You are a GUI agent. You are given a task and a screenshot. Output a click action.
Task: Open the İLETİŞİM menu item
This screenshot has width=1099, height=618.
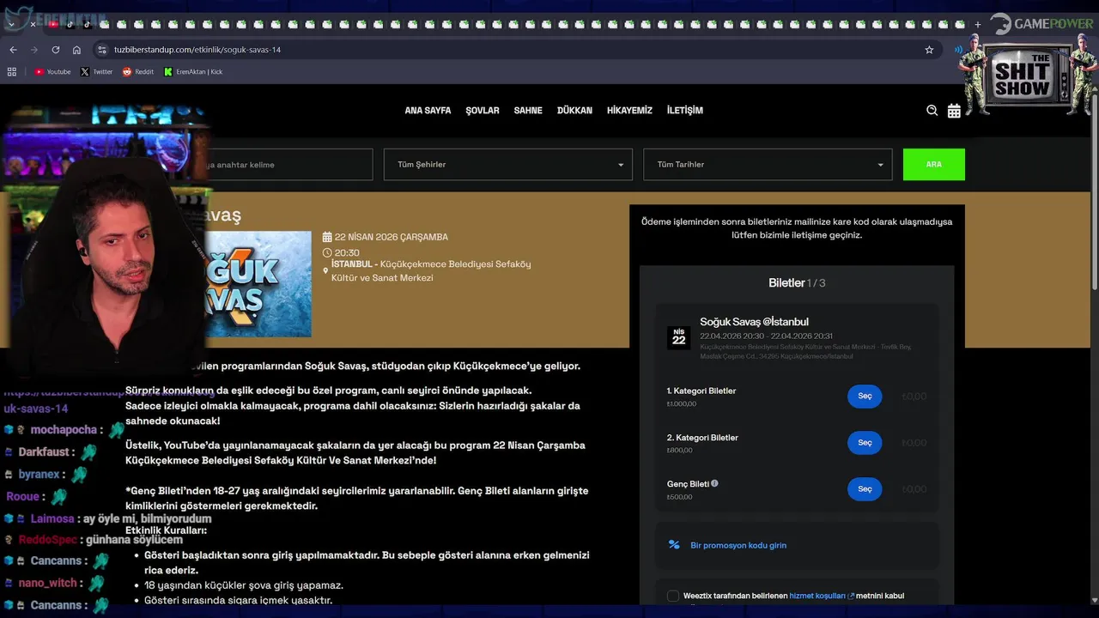click(x=685, y=111)
